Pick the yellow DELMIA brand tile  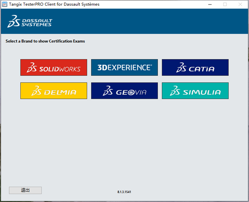(54, 91)
